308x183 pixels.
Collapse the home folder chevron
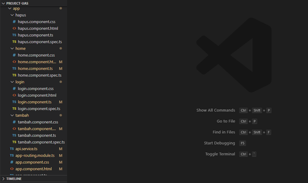[x=12, y=48]
